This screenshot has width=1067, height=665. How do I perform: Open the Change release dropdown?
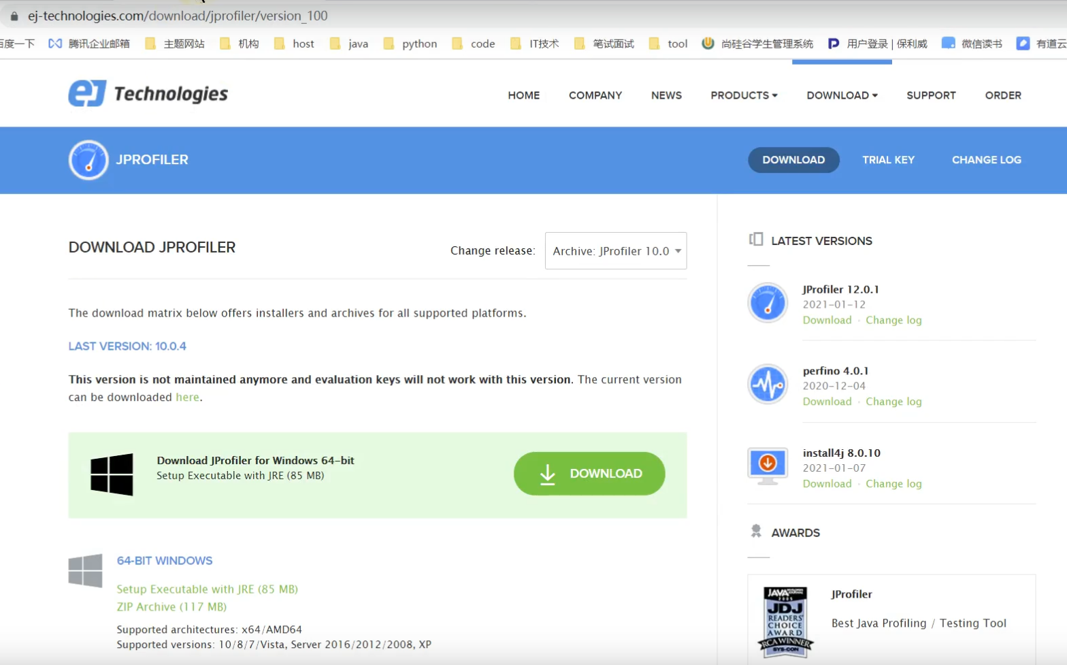(616, 250)
